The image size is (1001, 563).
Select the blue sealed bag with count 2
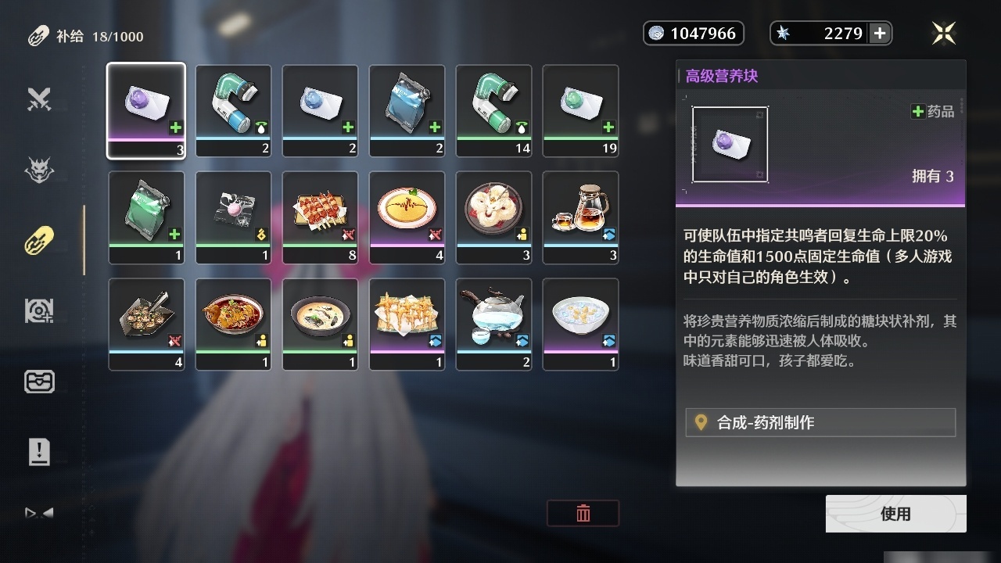(407, 111)
